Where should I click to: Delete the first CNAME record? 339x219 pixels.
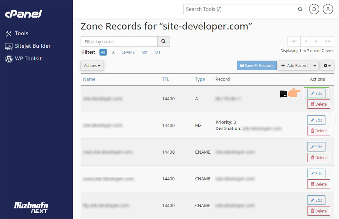(319, 158)
